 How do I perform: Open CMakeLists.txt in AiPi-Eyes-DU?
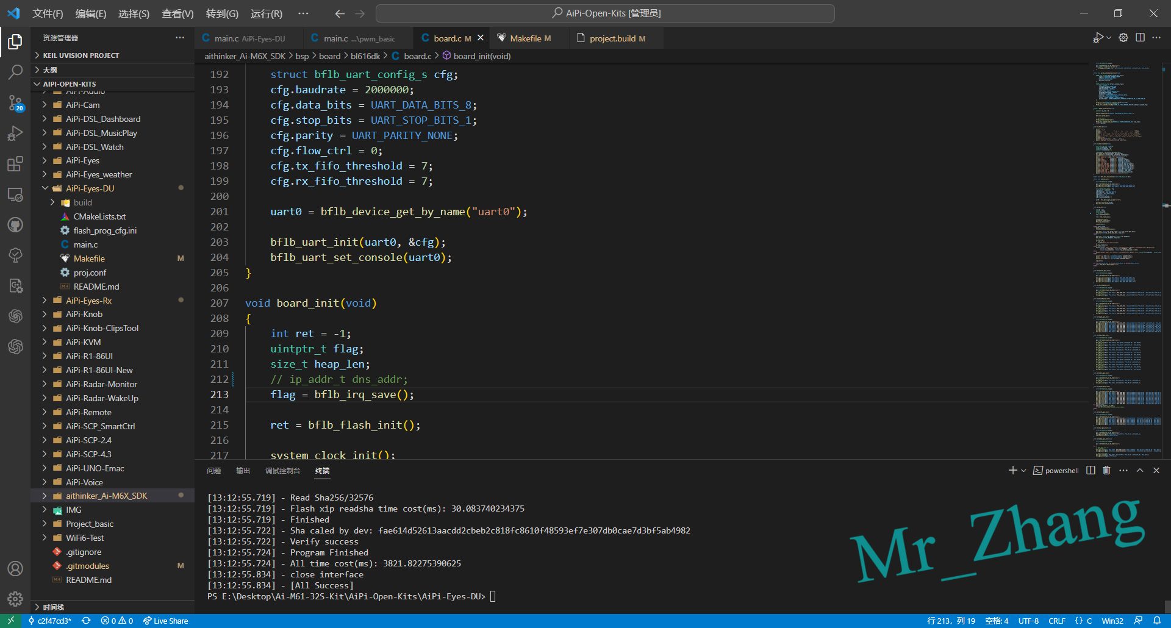(99, 216)
